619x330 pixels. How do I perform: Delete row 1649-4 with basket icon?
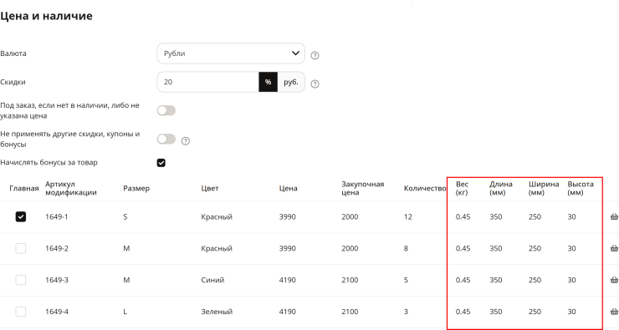click(x=614, y=311)
